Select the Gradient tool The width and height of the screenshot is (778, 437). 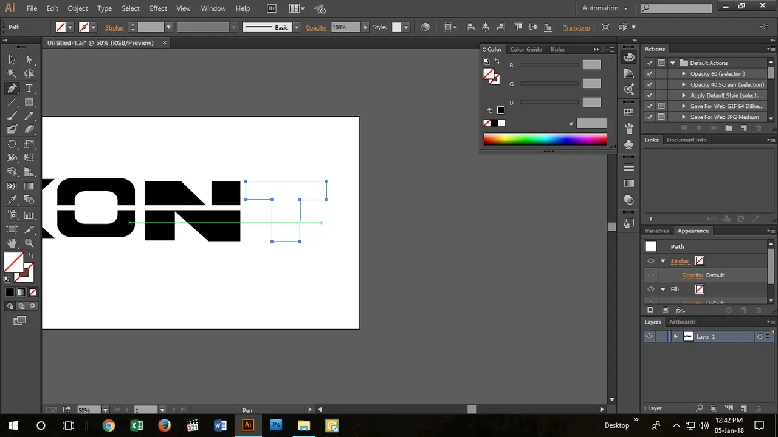[29, 186]
